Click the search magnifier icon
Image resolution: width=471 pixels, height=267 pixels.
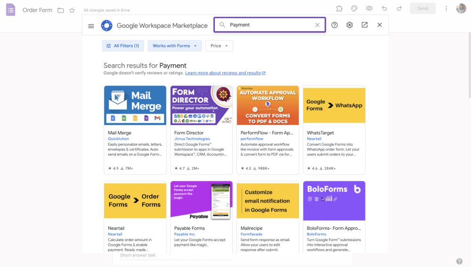coord(222,25)
